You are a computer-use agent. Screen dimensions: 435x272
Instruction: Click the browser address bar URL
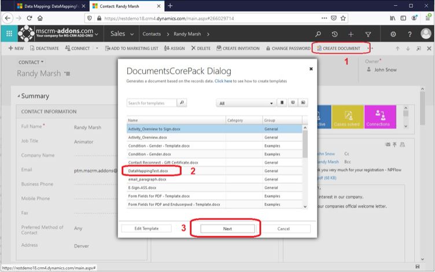[x=169, y=19]
